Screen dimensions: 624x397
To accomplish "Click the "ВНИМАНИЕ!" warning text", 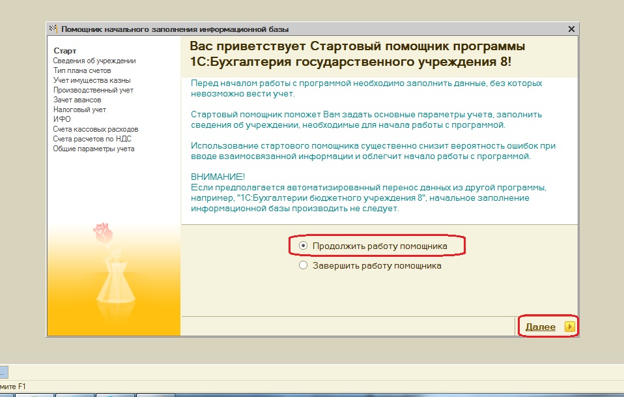I will (x=218, y=177).
